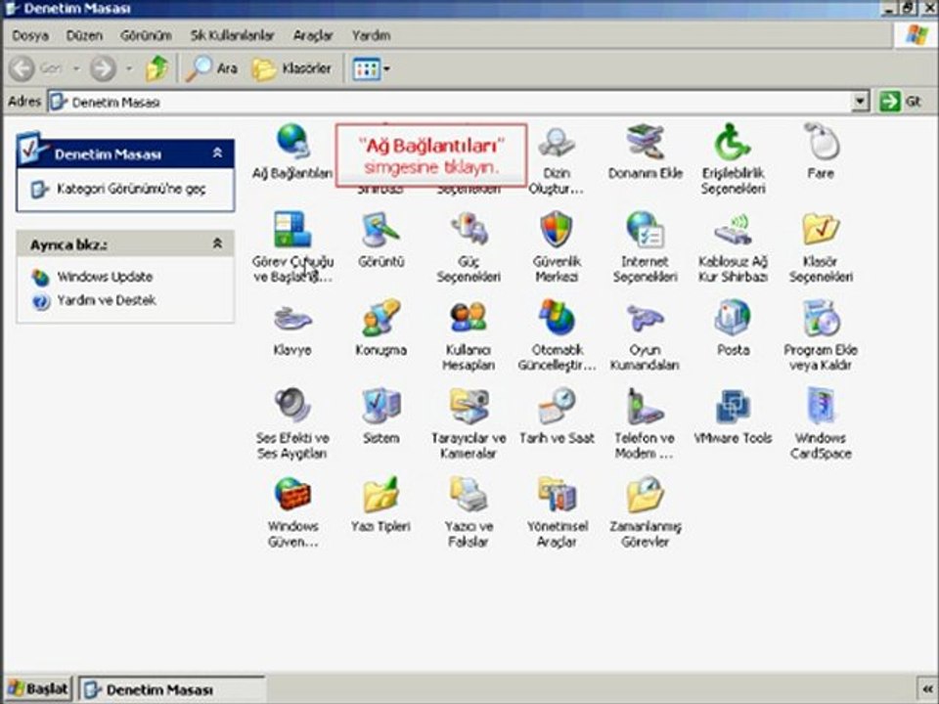Open Donanım Ekle icon
This screenshot has width=939, height=704.
pos(645,142)
